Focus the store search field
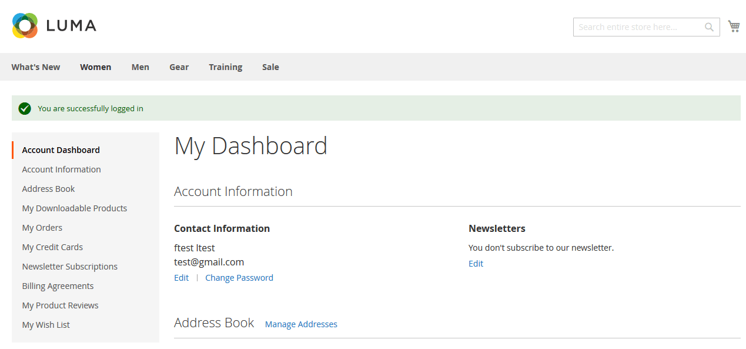The image size is (746, 349). click(x=638, y=27)
